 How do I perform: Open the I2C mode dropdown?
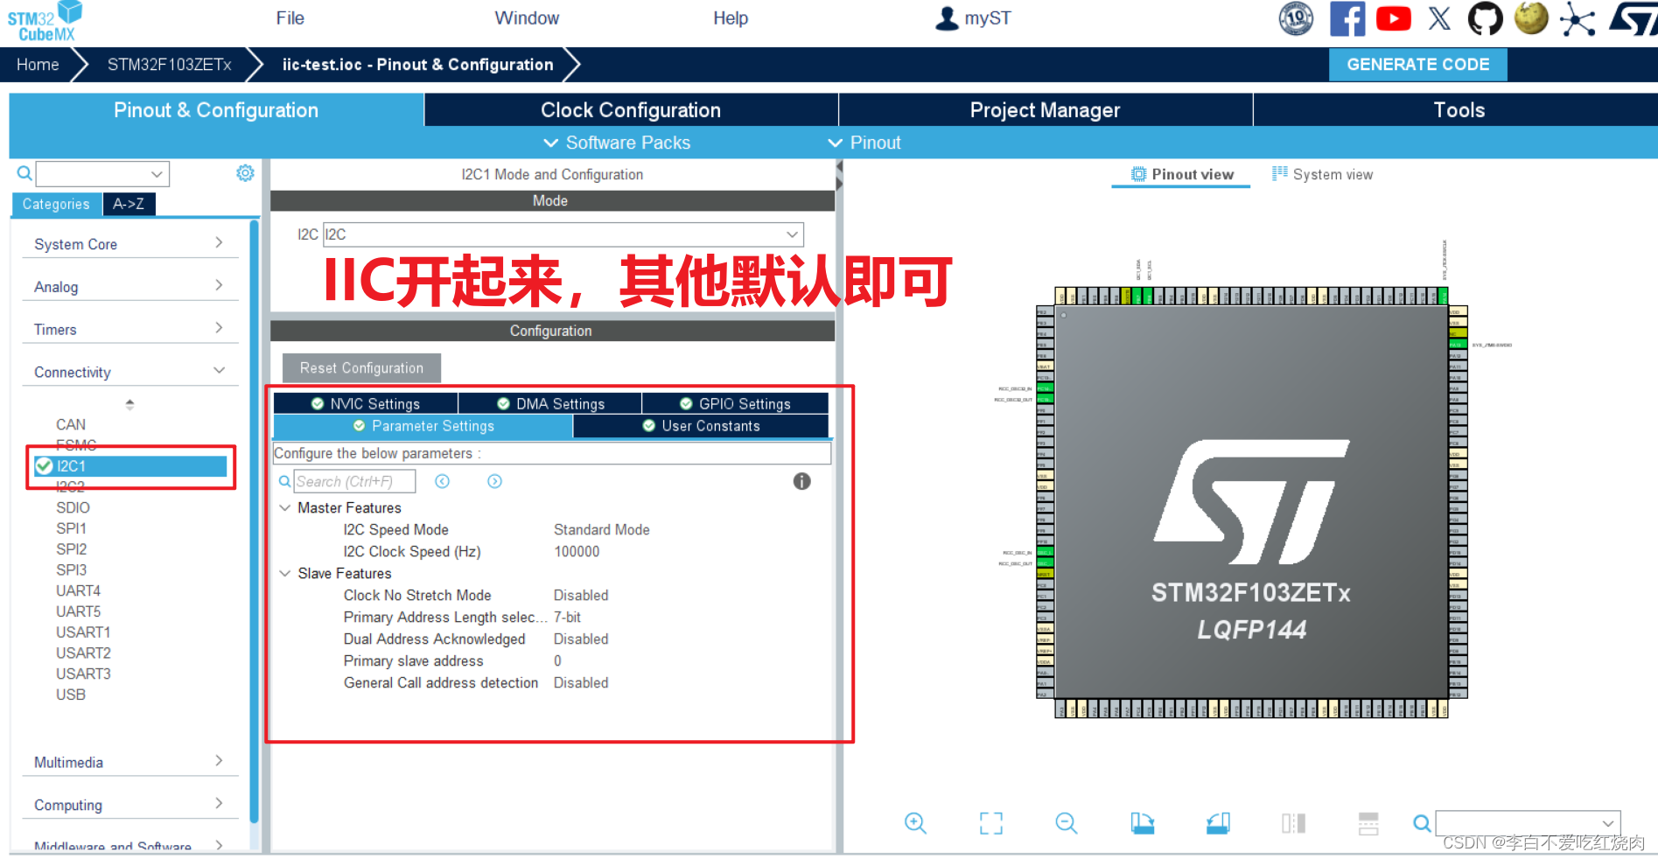tap(563, 234)
